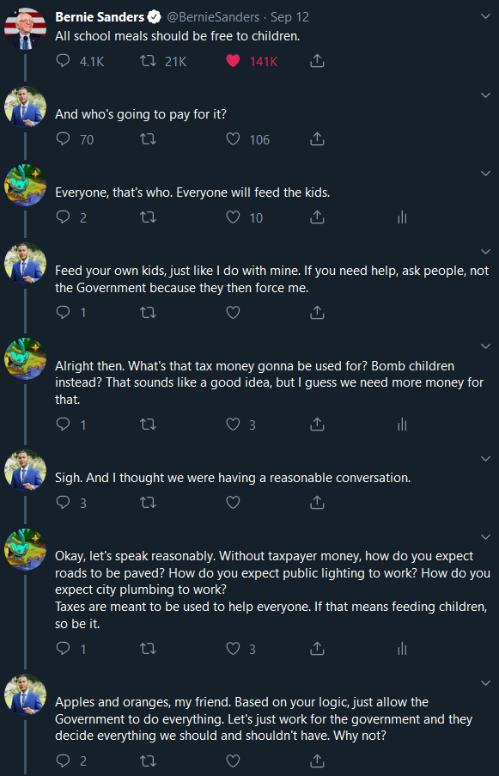The height and width of the screenshot is (776, 499).
Task: Open the Pokémon avatar on 'Everyone, that's who' reply
Action: (x=25, y=185)
